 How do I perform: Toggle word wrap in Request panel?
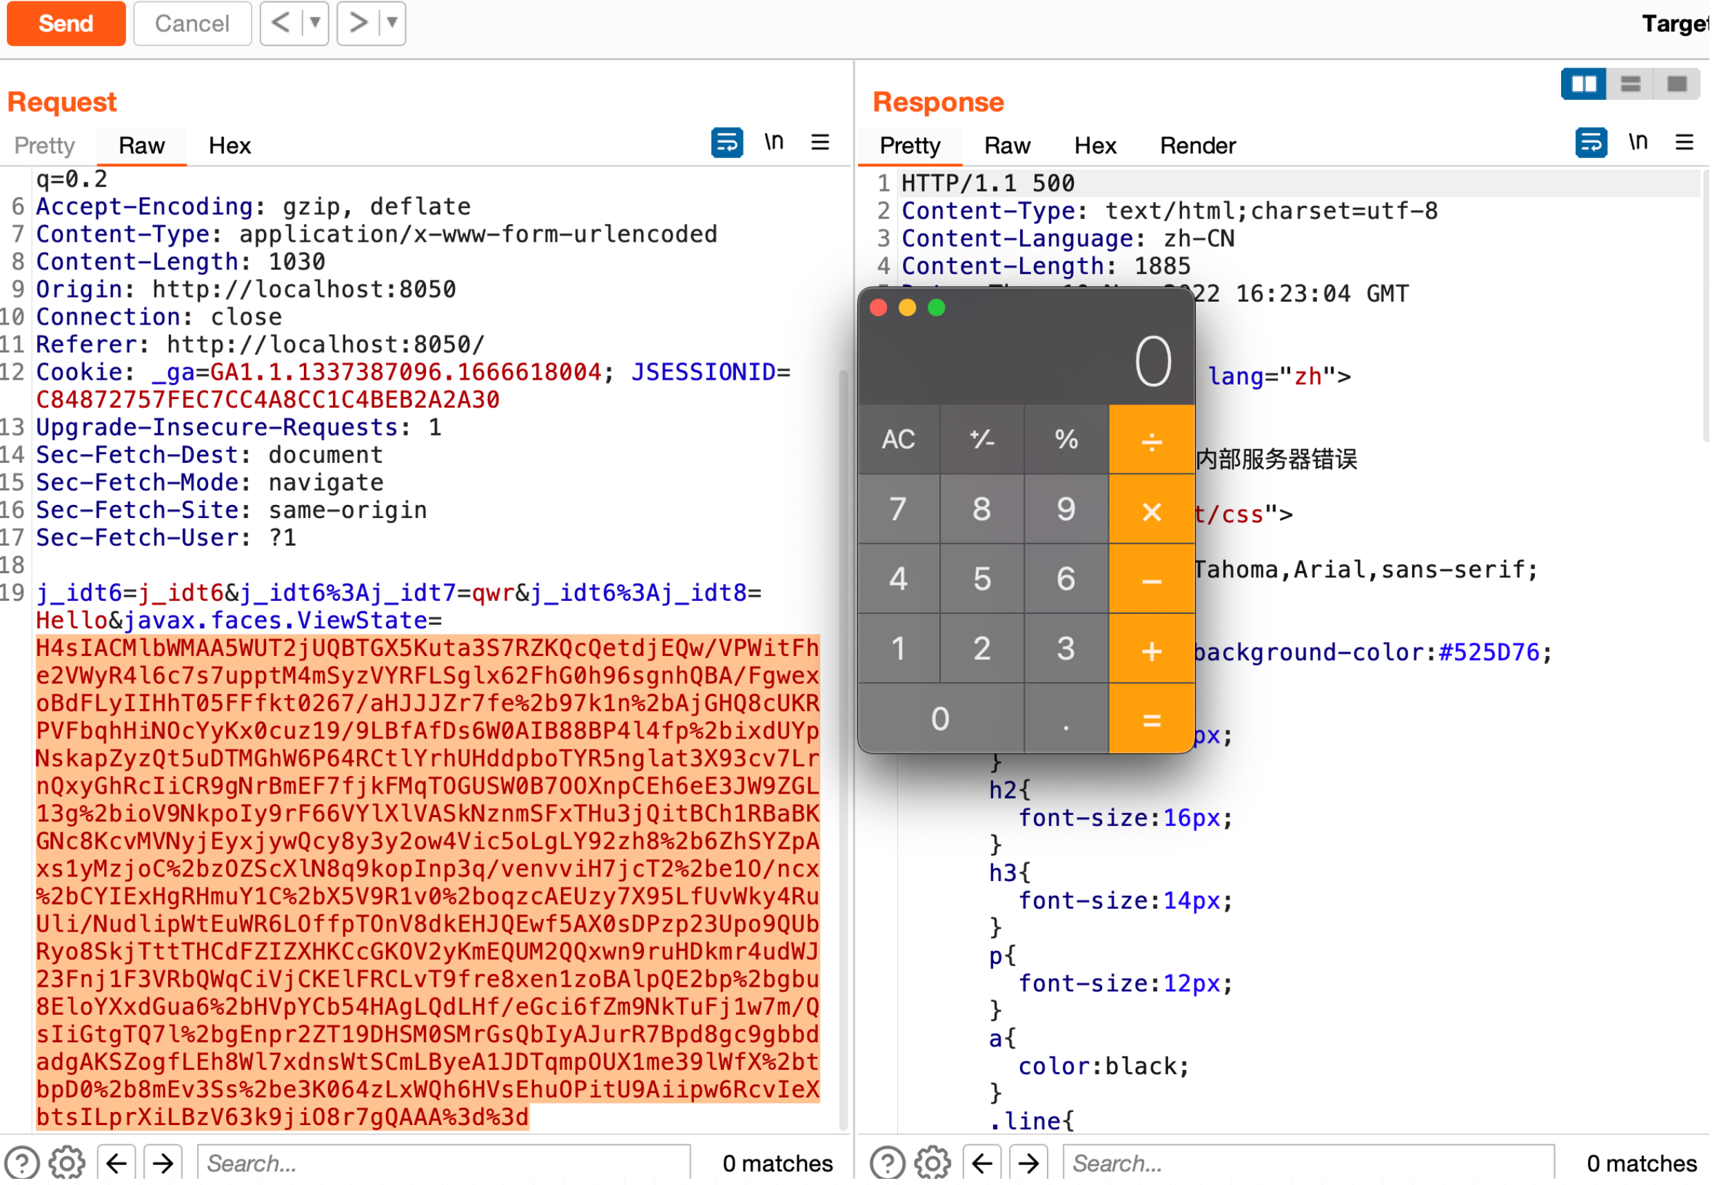[727, 143]
